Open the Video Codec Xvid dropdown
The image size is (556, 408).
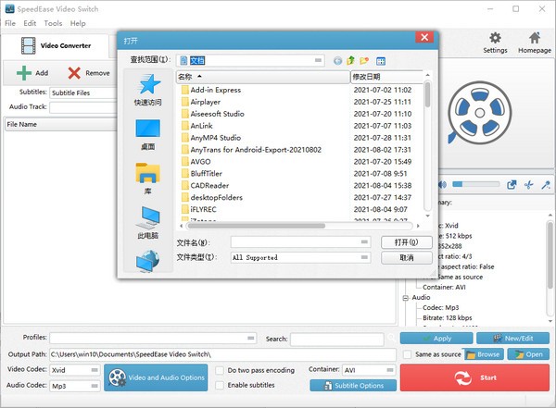click(x=95, y=370)
